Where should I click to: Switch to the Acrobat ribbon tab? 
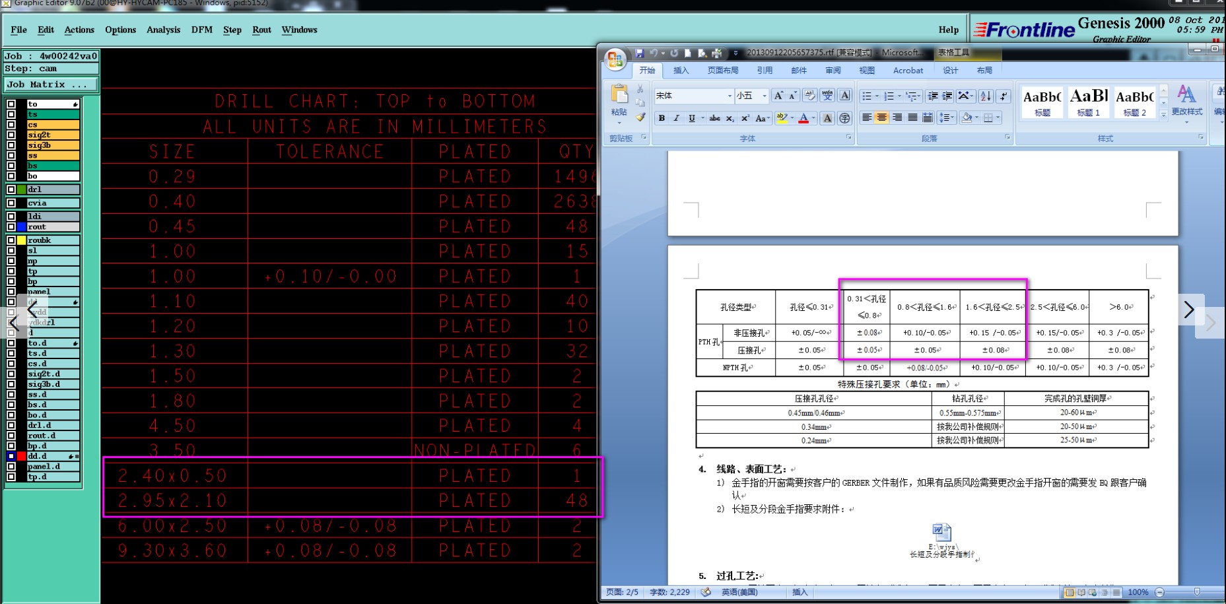tap(908, 71)
